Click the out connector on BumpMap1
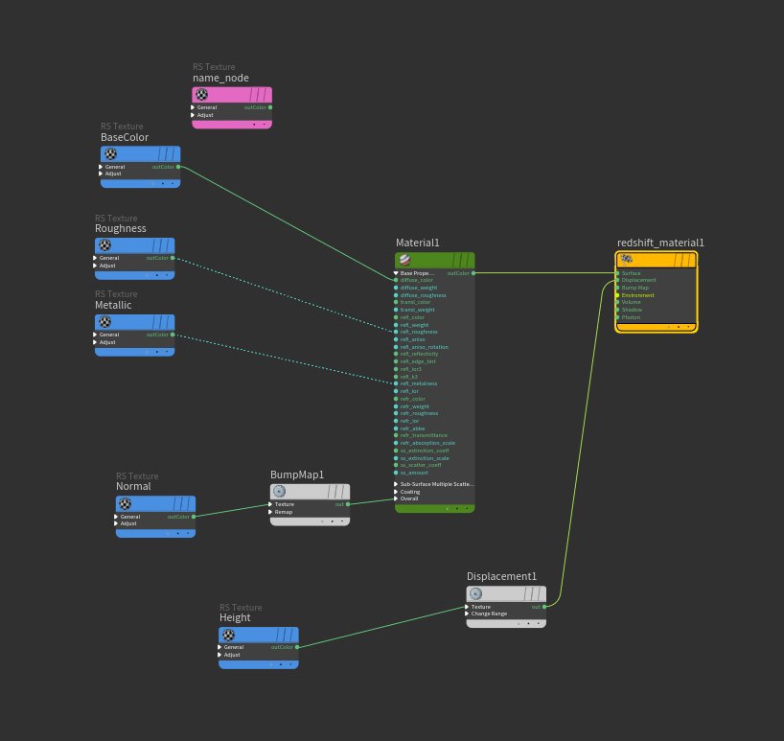 pyautogui.click(x=348, y=504)
